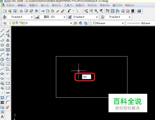155x120 pixels.
Task: Click the Layer Previous icon
Action: coord(80,23)
